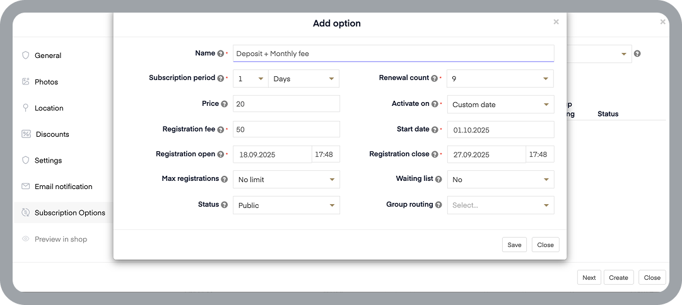Click the Registration fee input field
This screenshot has width=682, height=305.
[286, 129]
